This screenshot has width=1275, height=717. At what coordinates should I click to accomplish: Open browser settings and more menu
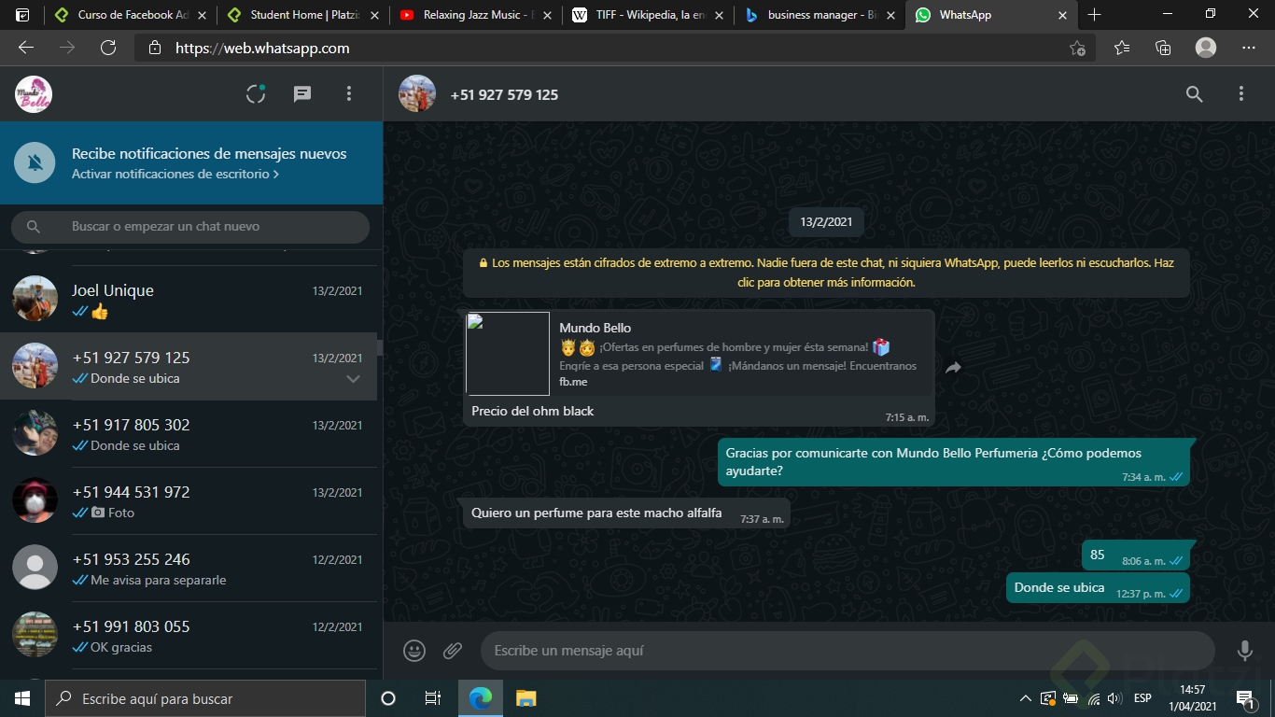pyautogui.click(x=1249, y=48)
